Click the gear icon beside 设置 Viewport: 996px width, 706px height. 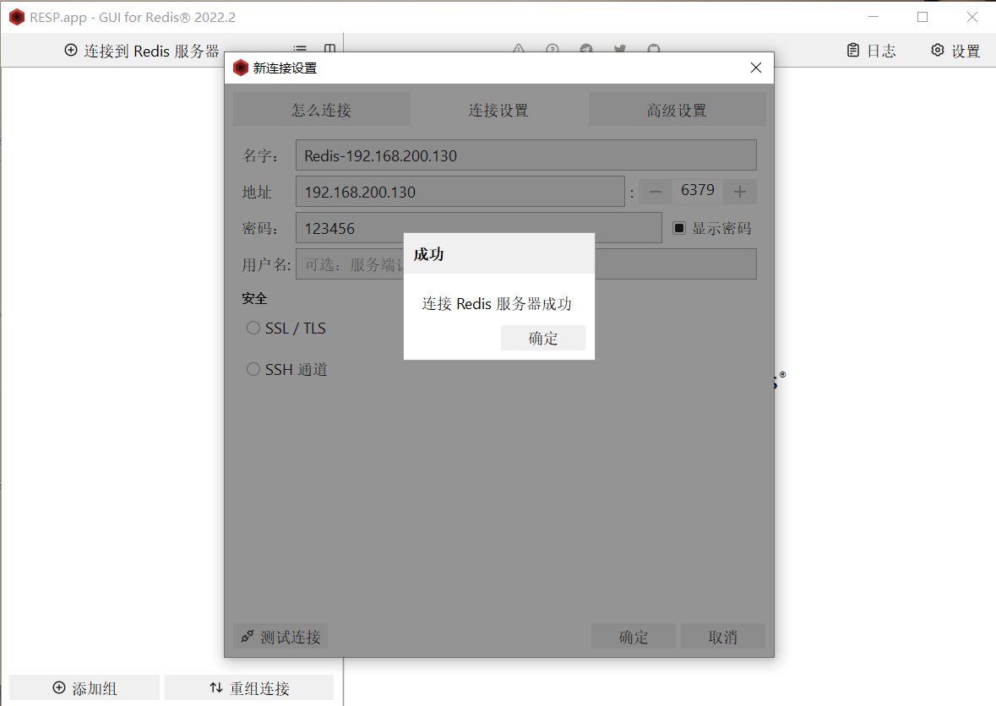coord(938,50)
